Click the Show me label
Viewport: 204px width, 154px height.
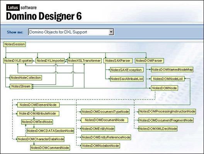[15, 32]
